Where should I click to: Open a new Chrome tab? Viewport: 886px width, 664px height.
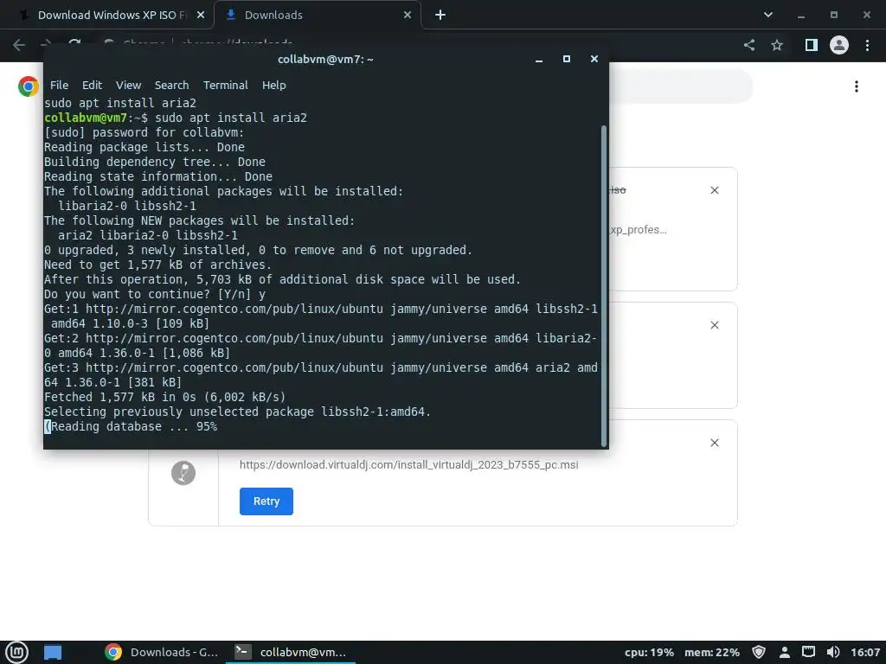(440, 16)
